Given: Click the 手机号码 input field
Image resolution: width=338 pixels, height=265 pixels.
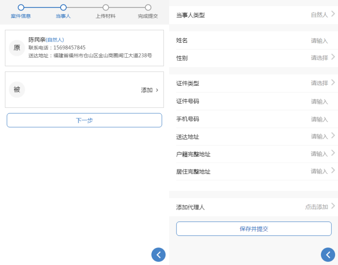Looking at the screenshot, I should click(253, 119).
